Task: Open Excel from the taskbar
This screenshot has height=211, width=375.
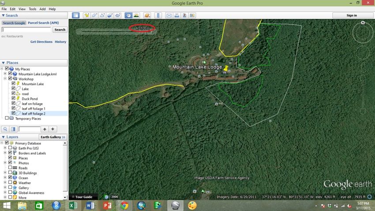Action: 73,206
